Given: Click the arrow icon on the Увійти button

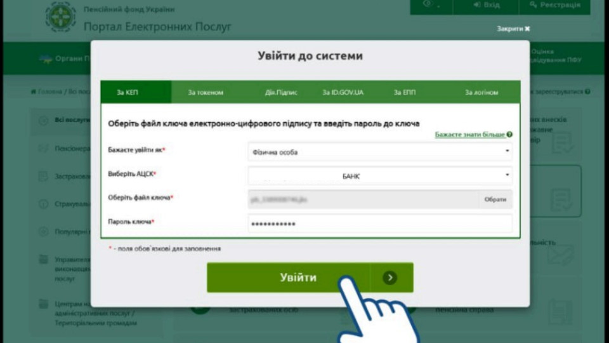Looking at the screenshot, I should point(390,278).
